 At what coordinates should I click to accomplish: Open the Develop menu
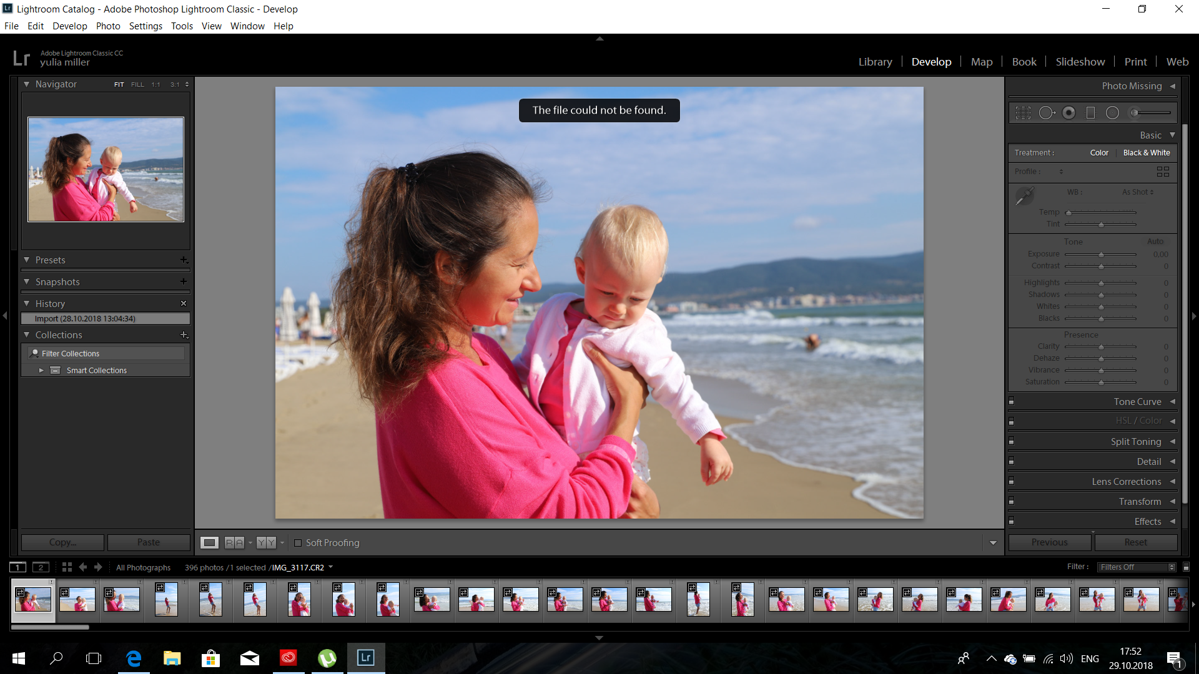pos(69,26)
